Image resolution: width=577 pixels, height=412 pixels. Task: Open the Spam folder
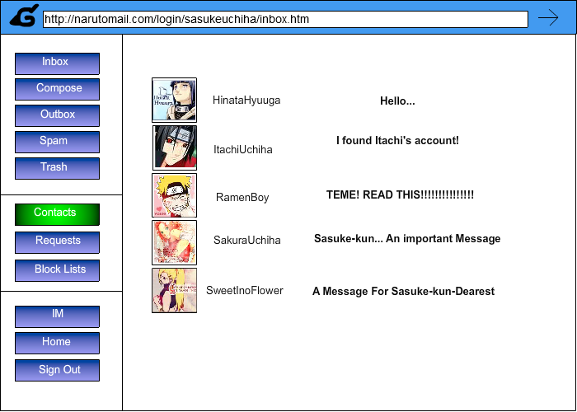pyautogui.click(x=57, y=142)
